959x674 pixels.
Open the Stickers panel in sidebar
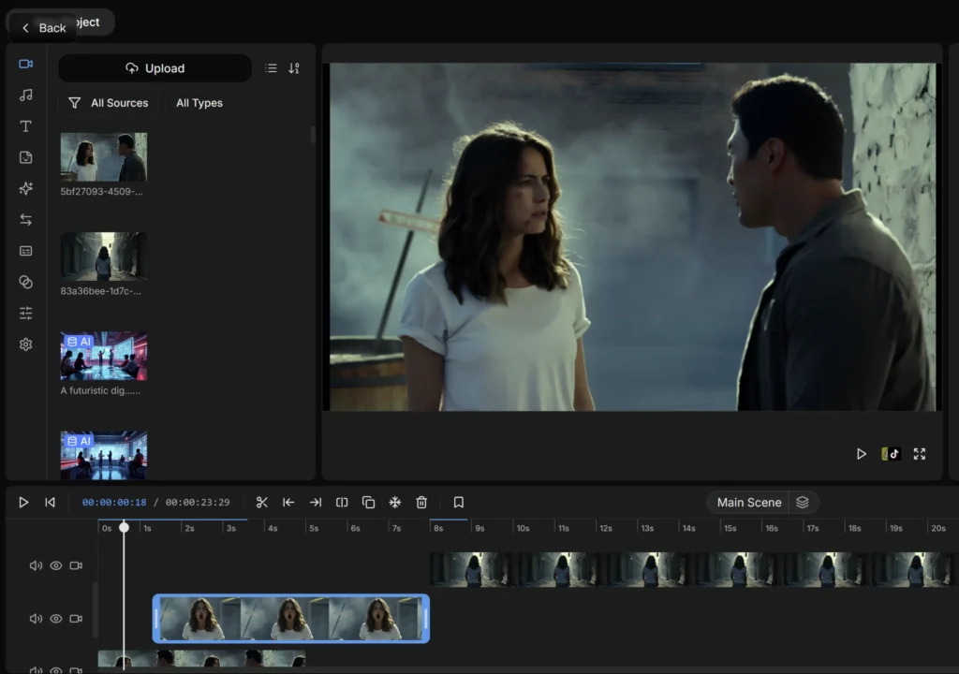click(26, 157)
